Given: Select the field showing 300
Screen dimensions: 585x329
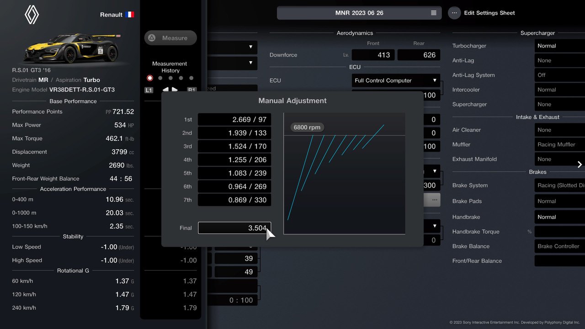Looking at the screenshot, I should point(432,186).
